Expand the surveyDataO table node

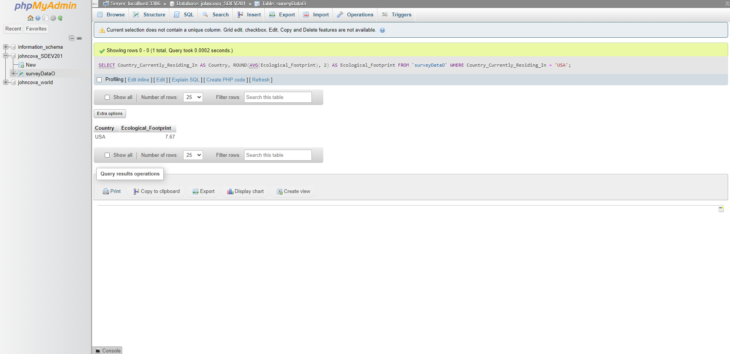13,74
